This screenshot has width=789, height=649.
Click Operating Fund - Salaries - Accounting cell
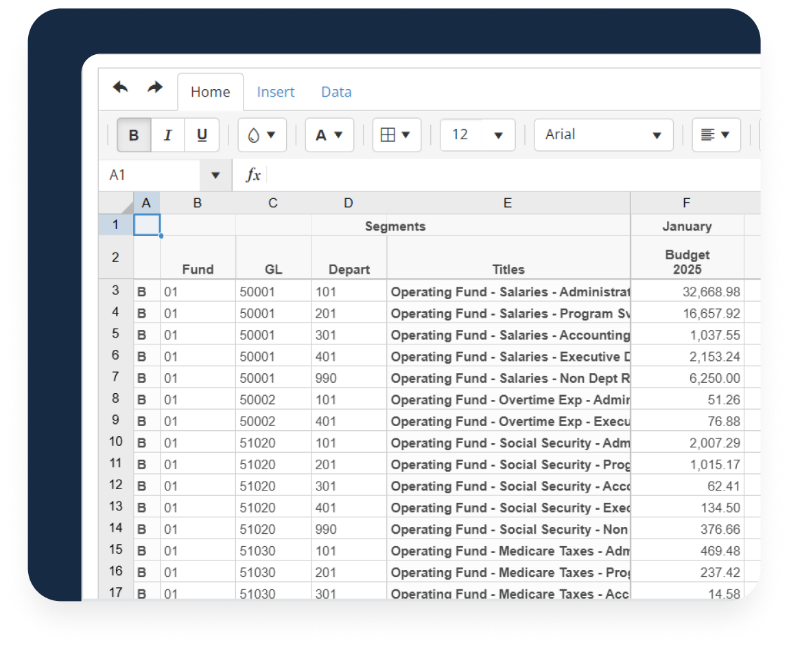point(508,335)
